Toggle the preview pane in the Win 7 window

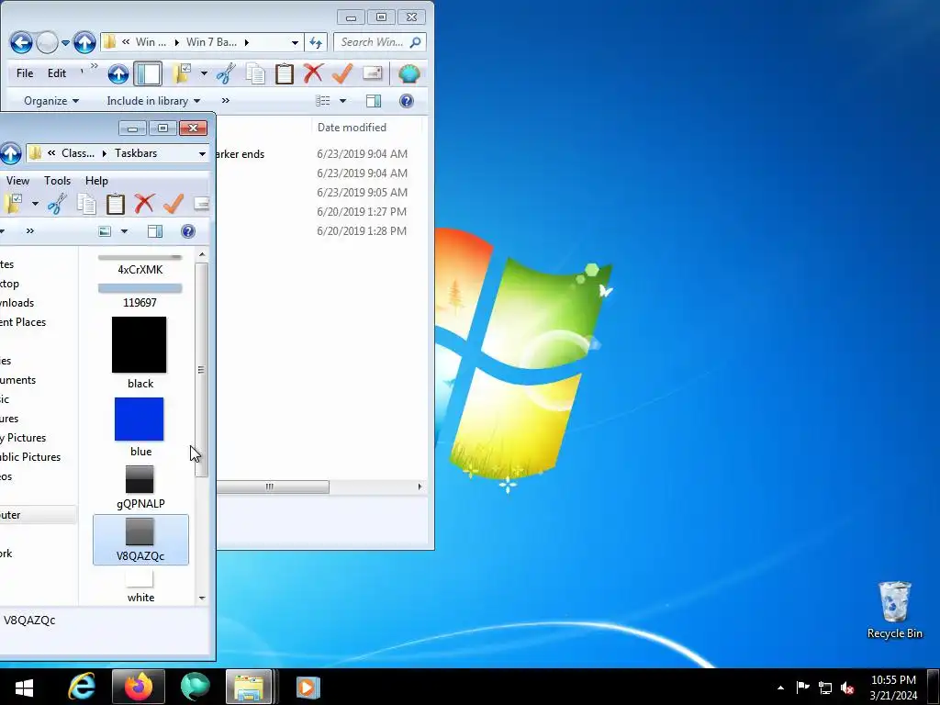coord(374,101)
